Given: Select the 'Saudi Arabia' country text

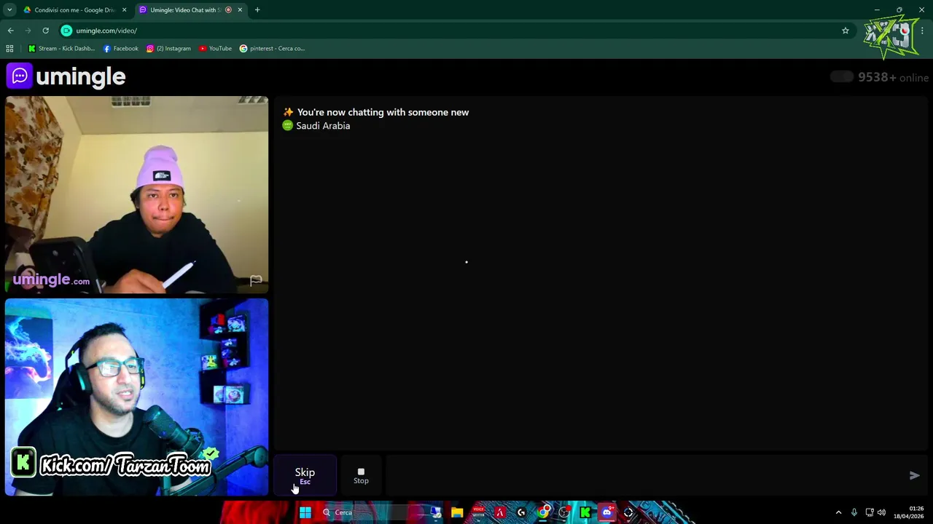Looking at the screenshot, I should coord(323,126).
